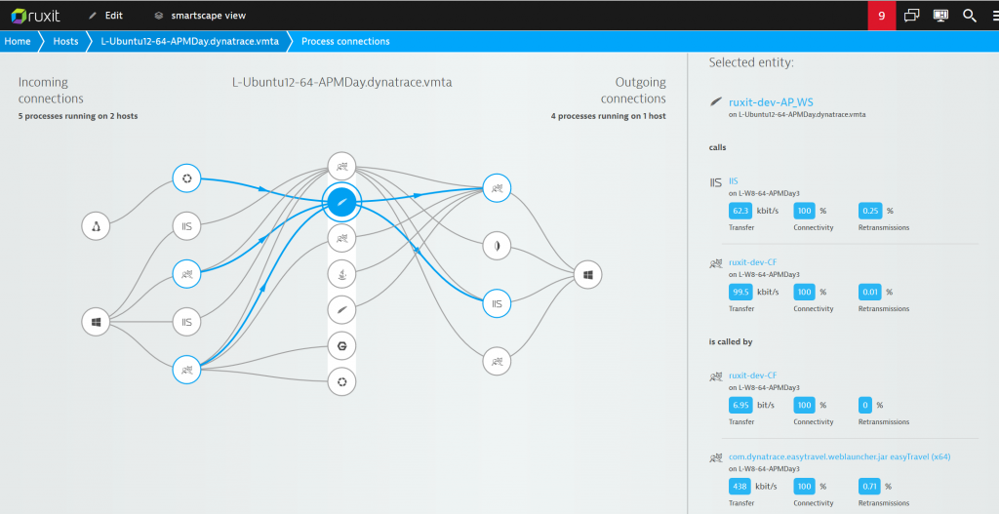The width and height of the screenshot is (999, 514).
Task: Select the G-icon process node
Action: [342, 346]
